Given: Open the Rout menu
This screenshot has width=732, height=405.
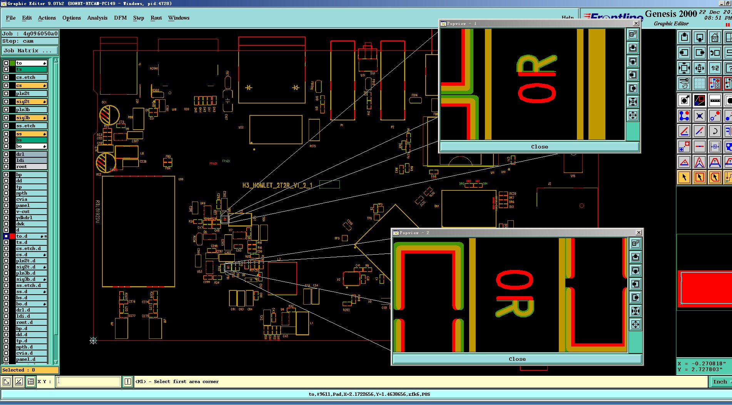Looking at the screenshot, I should point(156,18).
